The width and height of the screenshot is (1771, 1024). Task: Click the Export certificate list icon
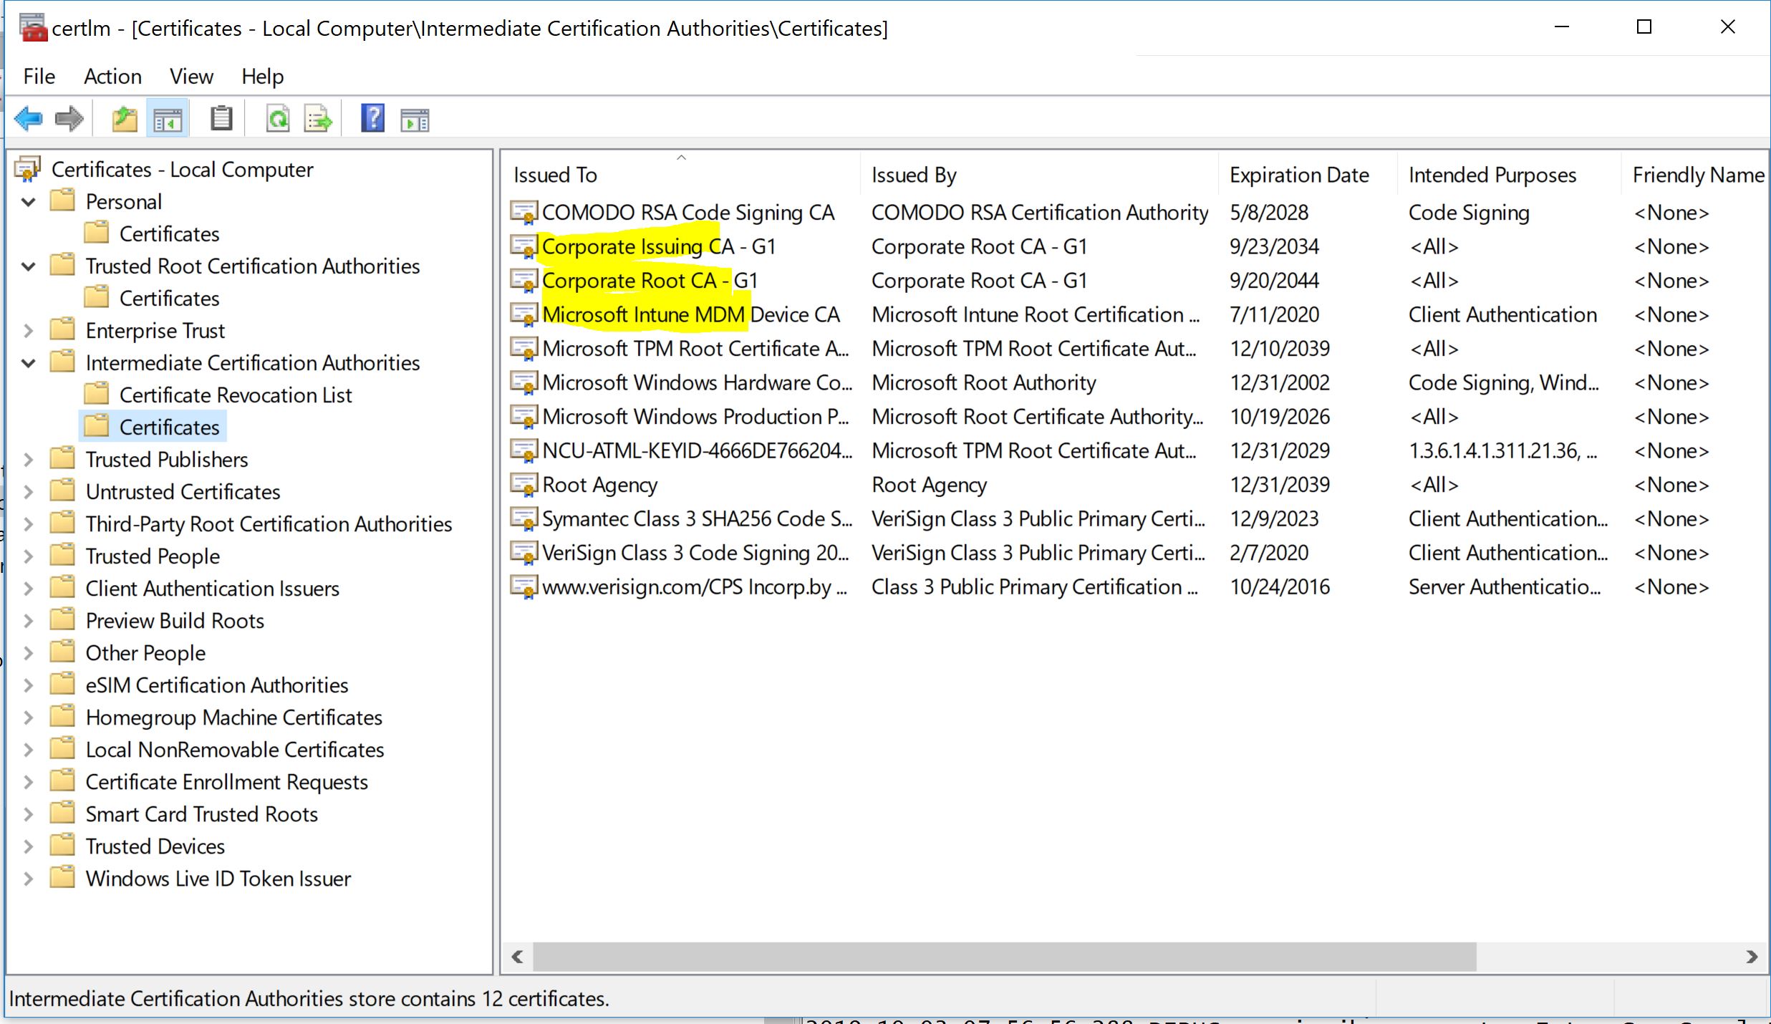[x=318, y=120]
